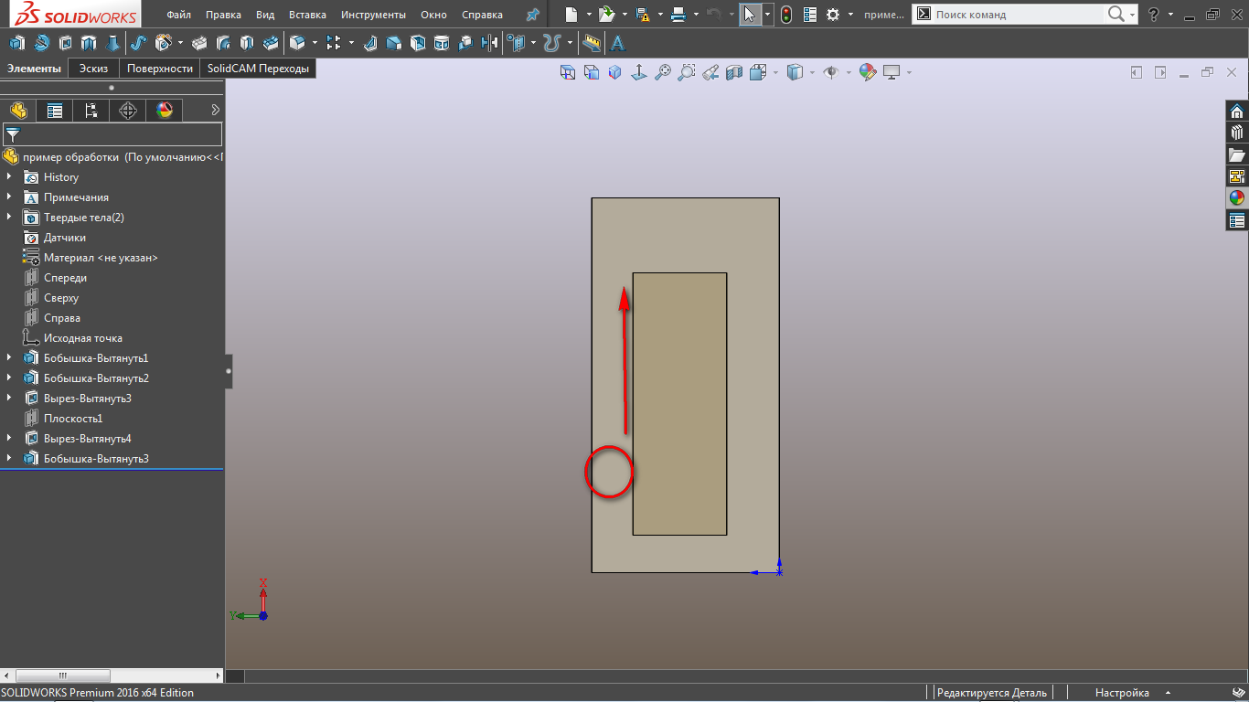The height and width of the screenshot is (702, 1249).
Task: Pin the menu bar with the pushpin
Action: (x=532, y=15)
